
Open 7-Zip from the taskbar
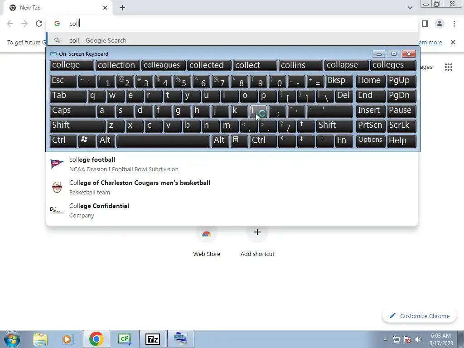point(153,339)
